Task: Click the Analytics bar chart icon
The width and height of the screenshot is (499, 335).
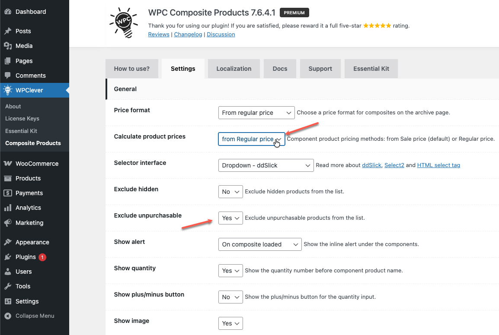Action: pos(8,208)
